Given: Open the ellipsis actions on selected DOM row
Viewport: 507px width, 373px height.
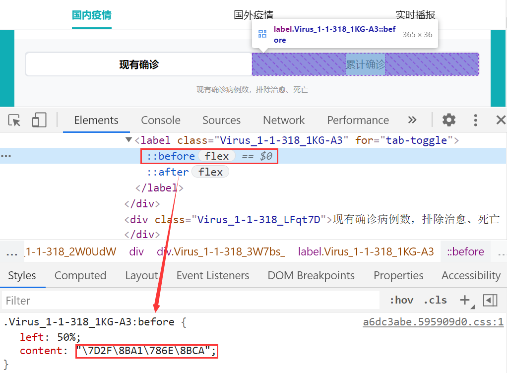Looking at the screenshot, I should point(6,156).
